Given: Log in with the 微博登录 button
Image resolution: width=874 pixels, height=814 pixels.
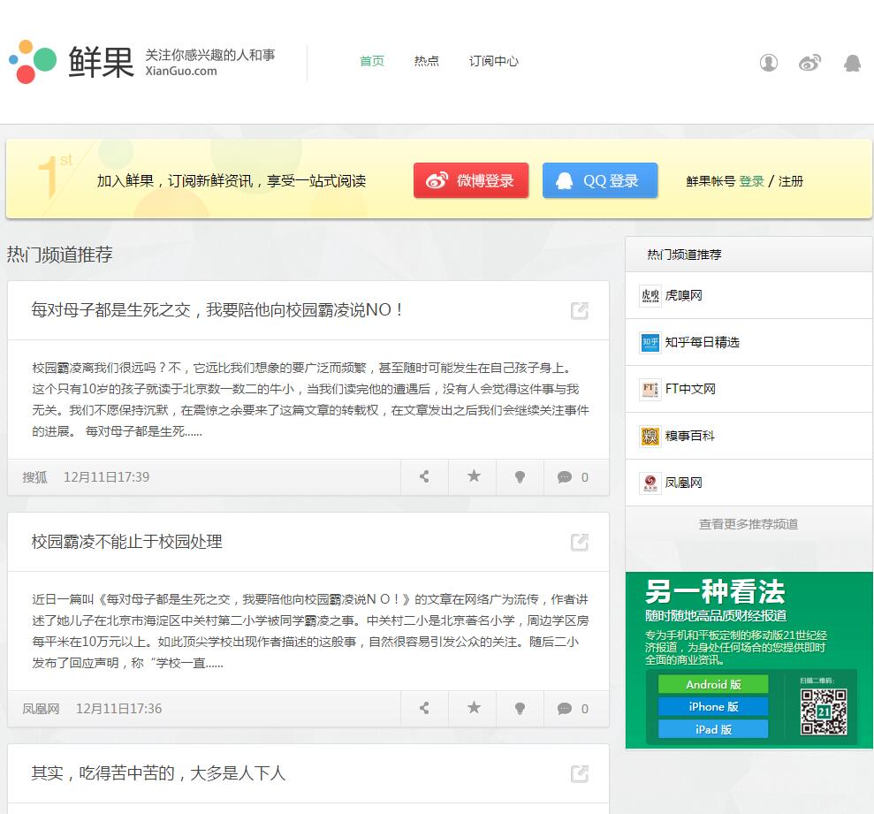Looking at the screenshot, I should click(471, 181).
